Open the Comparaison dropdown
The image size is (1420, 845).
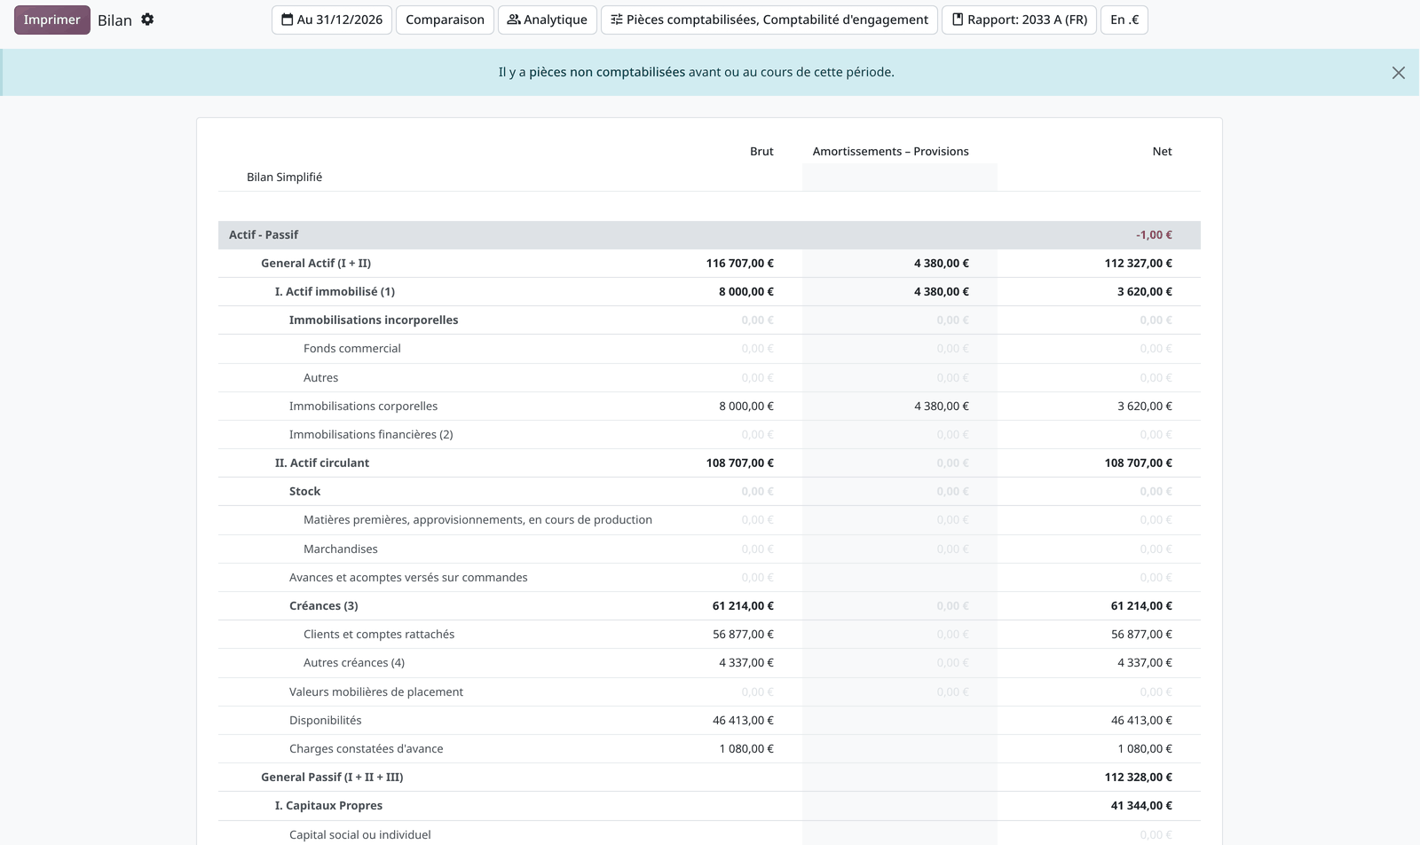[445, 20]
